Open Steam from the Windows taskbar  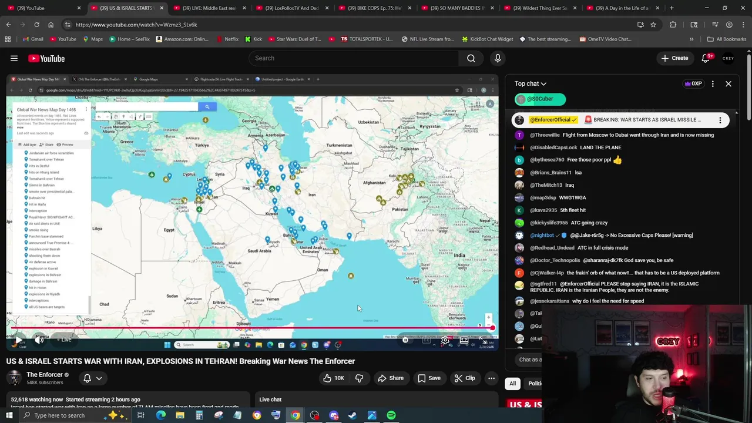coord(352,415)
